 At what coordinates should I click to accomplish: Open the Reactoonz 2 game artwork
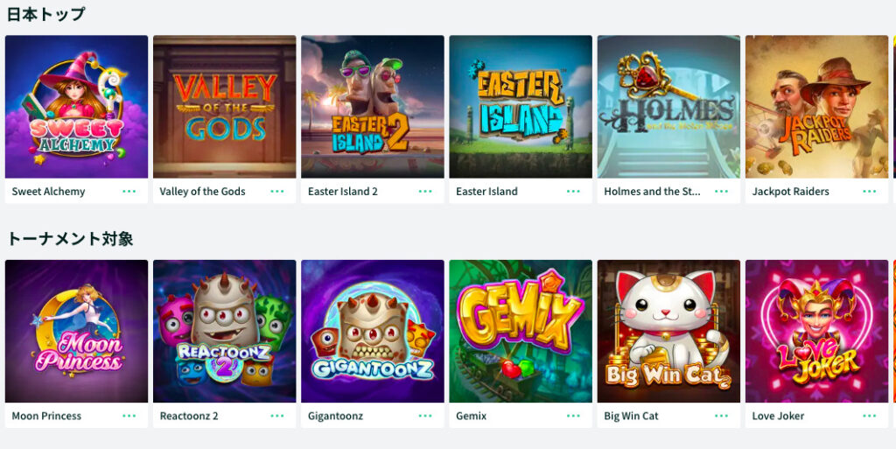coord(225,332)
